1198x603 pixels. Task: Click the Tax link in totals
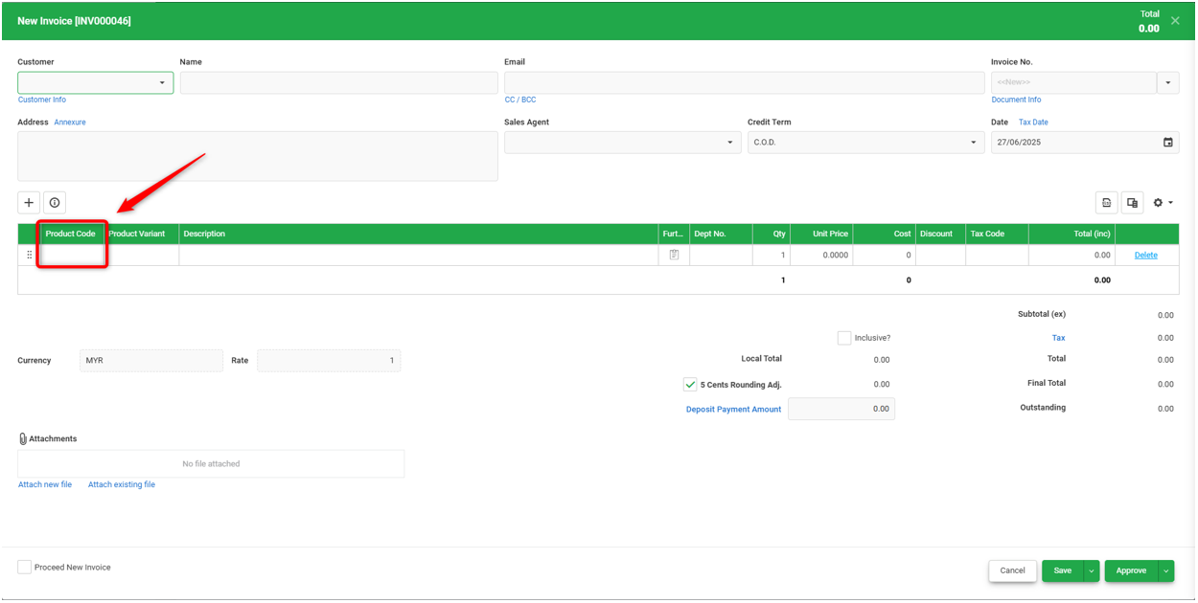(1058, 338)
